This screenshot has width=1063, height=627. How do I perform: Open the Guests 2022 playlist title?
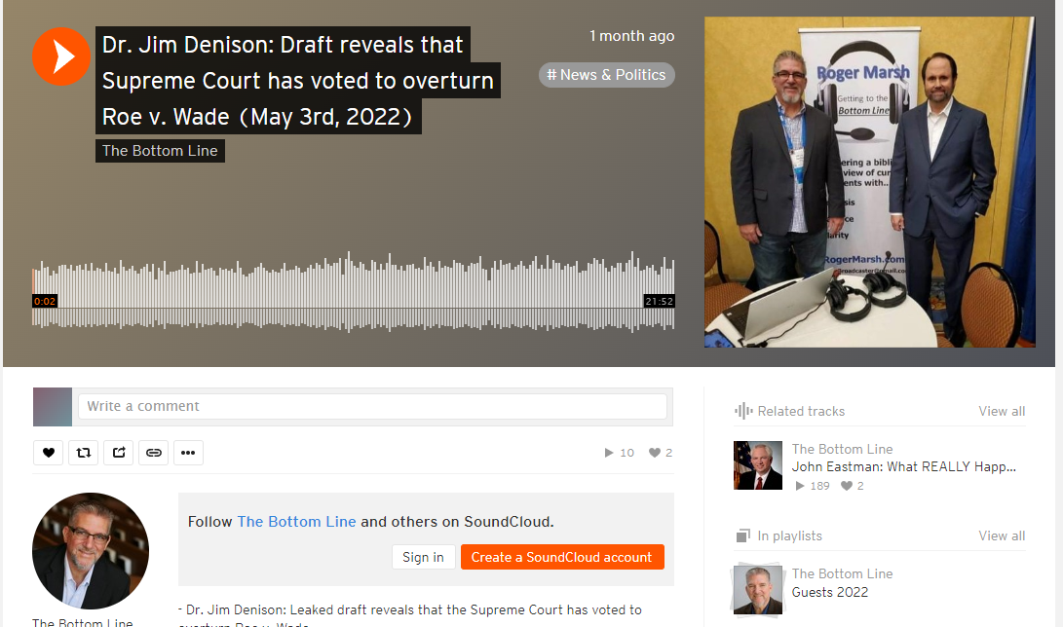830,593
